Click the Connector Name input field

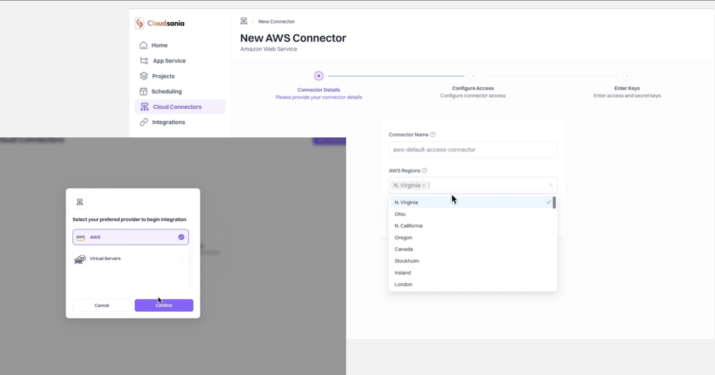(472, 150)
